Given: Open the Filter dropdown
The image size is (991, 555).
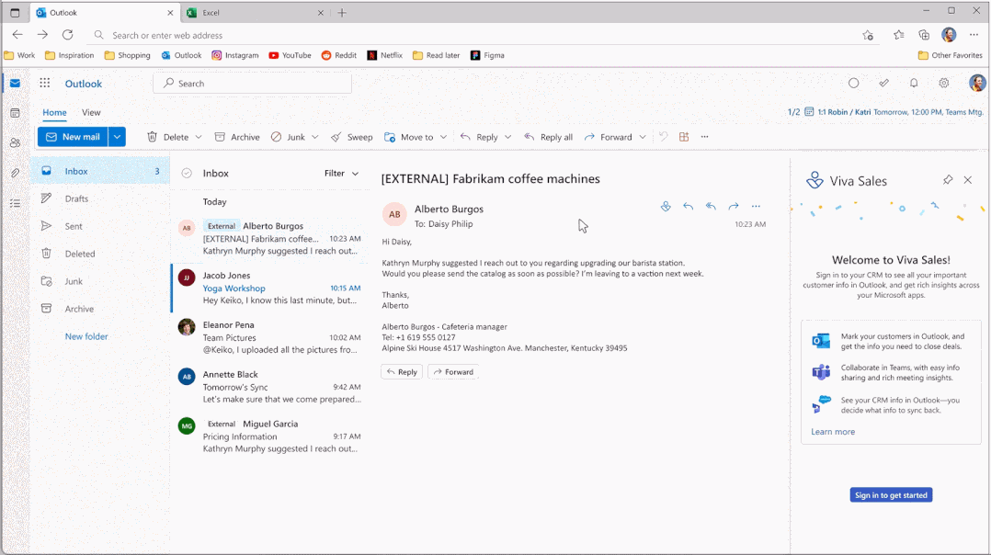Looking at the screenshot, I should [341, 173].
